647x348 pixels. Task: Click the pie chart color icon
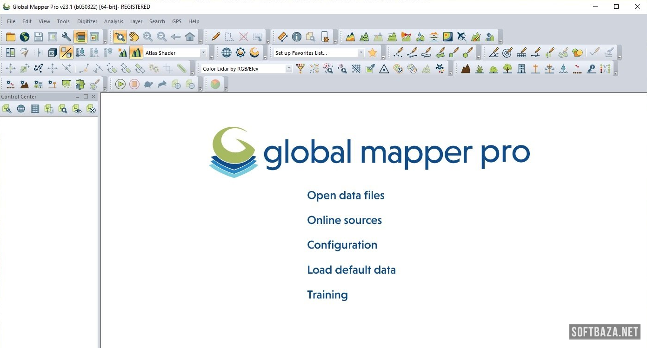(x=215, y=84)
